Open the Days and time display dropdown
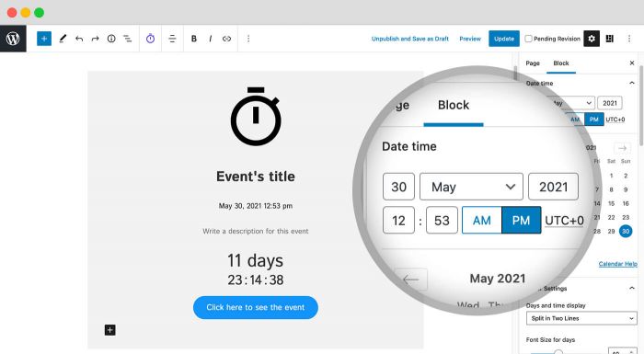Viewport: 644px width, 354px height. [581, 318]
